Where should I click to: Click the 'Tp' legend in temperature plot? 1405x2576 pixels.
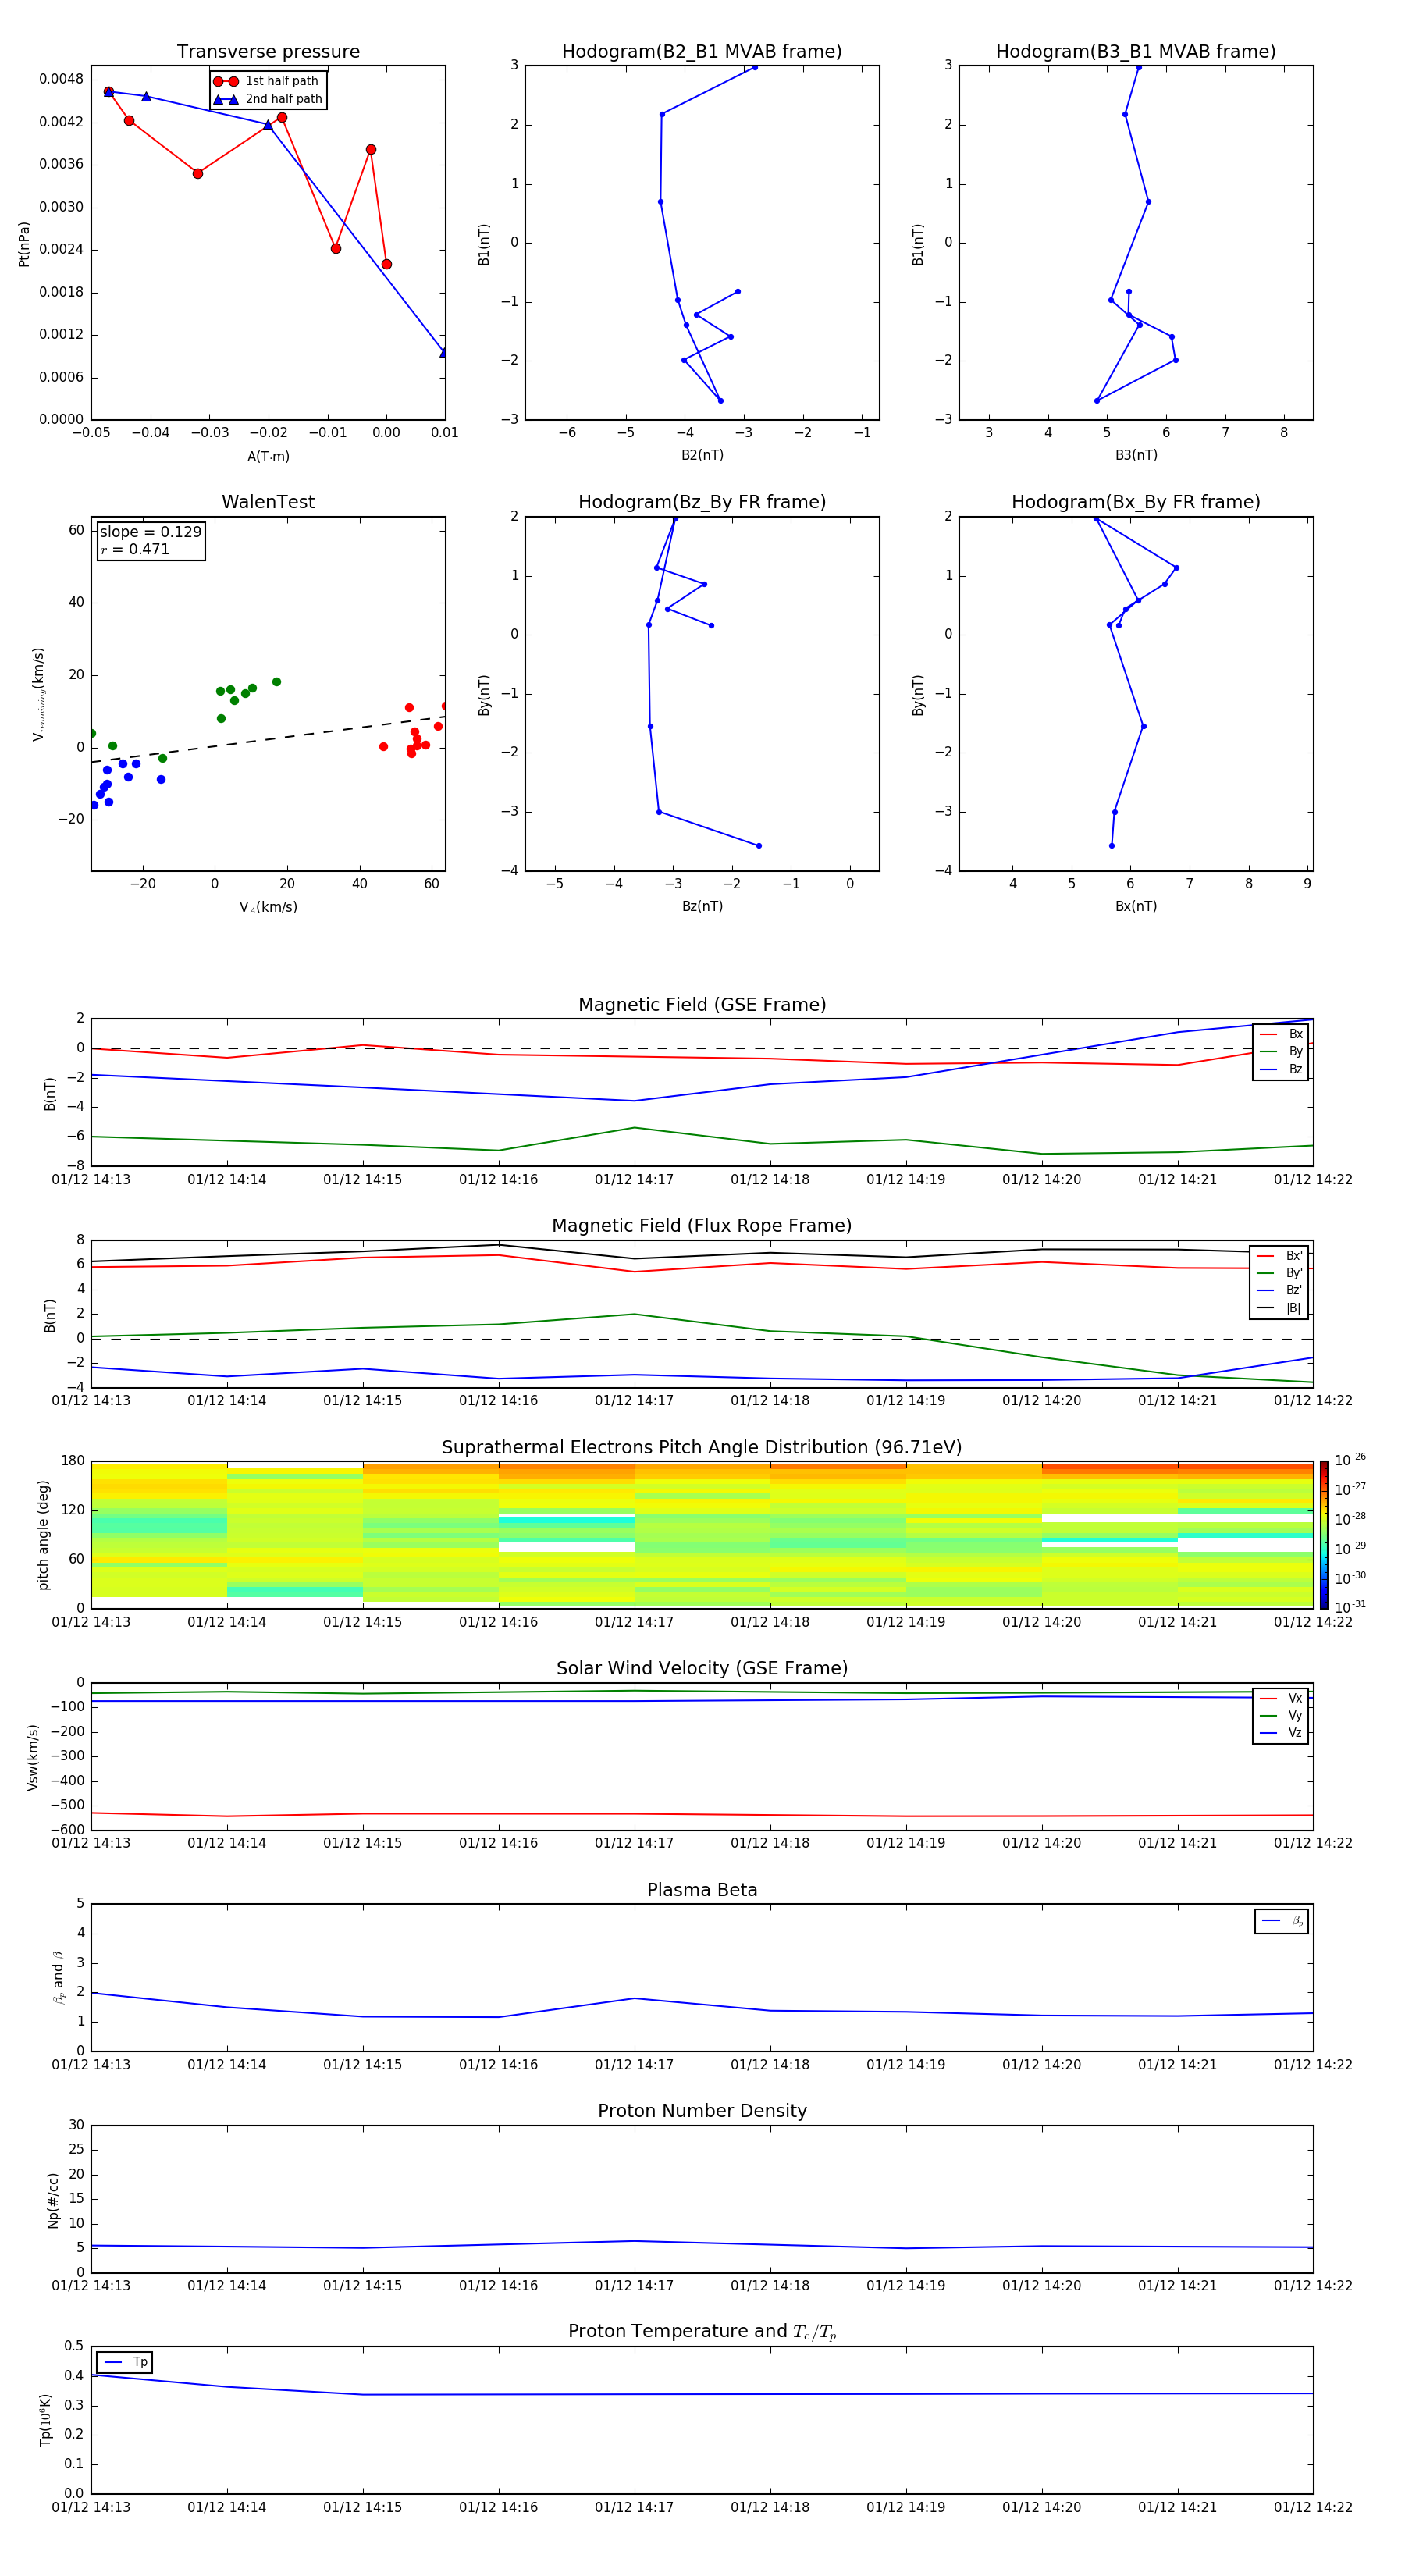125,2363
